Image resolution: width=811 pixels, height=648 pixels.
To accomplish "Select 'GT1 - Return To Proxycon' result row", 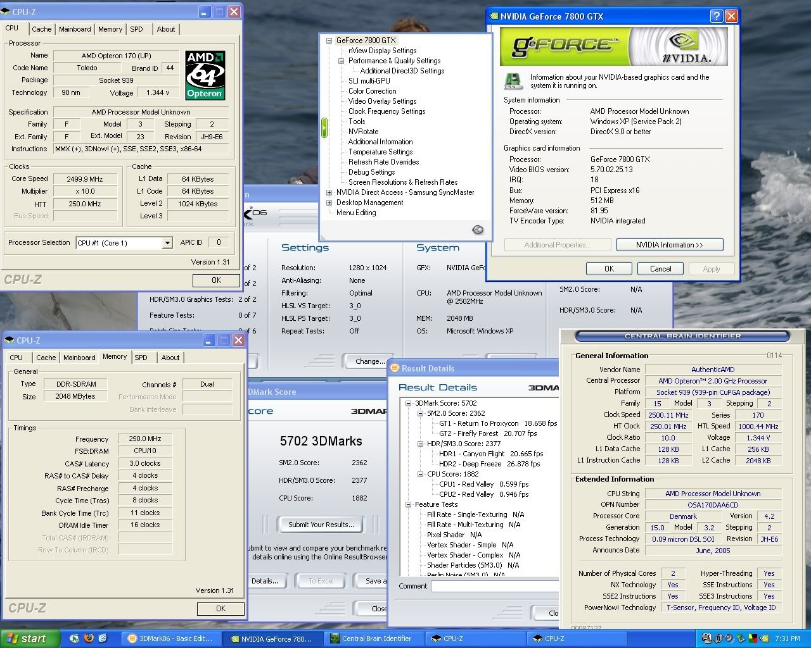I will coord(498,423).
